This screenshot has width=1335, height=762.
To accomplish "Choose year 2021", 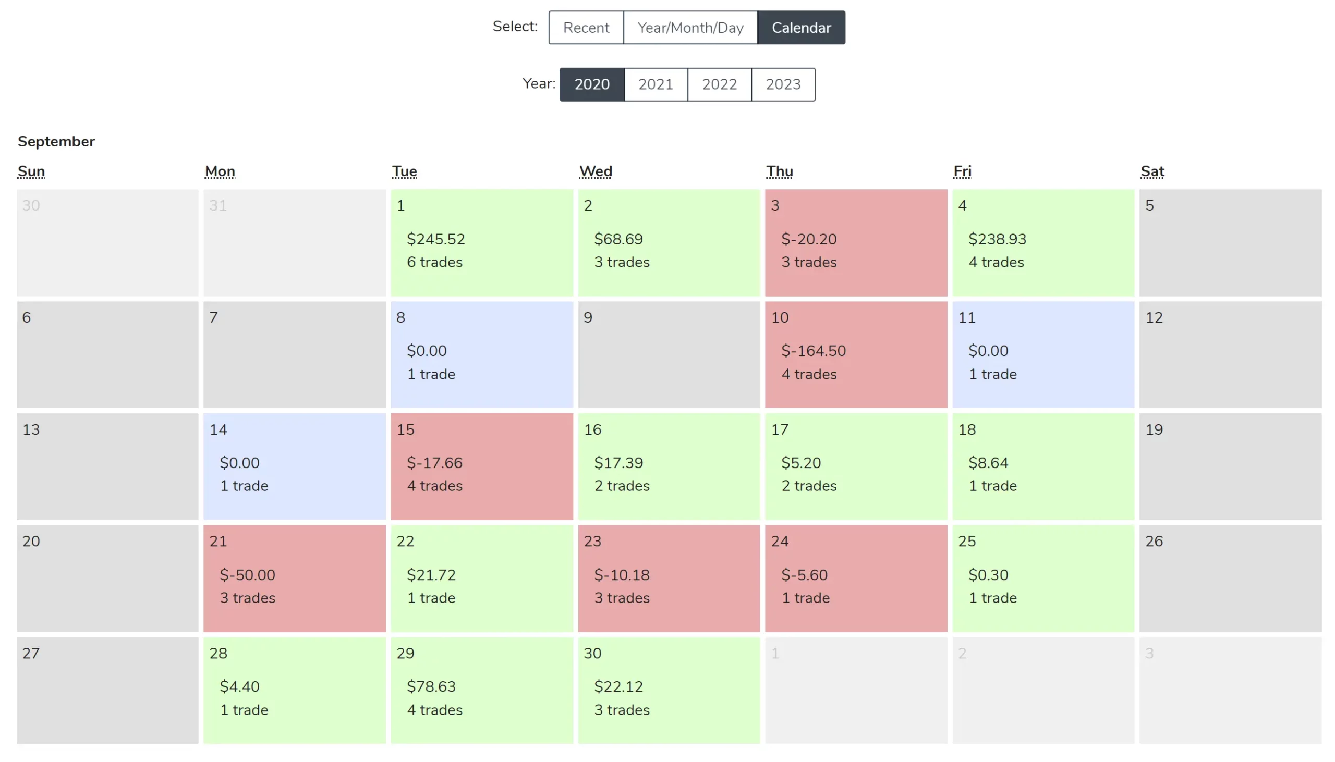I will [x=655, y=84].
